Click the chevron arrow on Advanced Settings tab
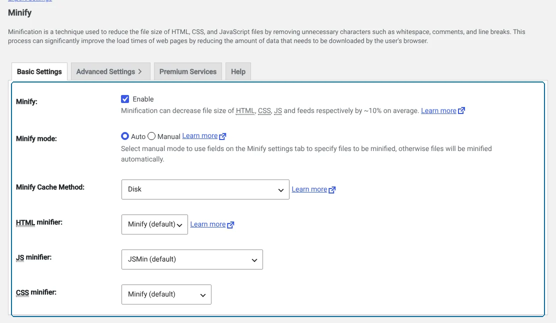 coord(140,71)
